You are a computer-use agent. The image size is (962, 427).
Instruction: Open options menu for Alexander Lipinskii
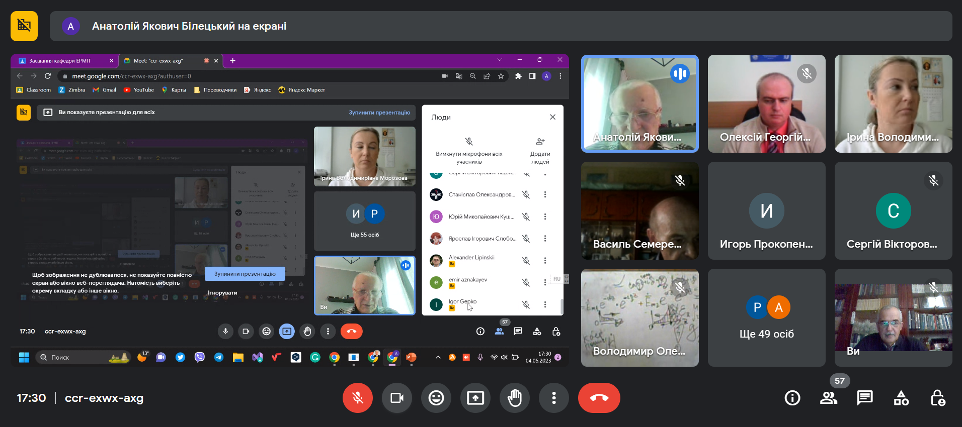tap(545, 260)
